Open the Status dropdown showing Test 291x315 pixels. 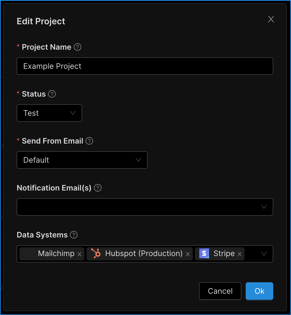tap(49, 113)
